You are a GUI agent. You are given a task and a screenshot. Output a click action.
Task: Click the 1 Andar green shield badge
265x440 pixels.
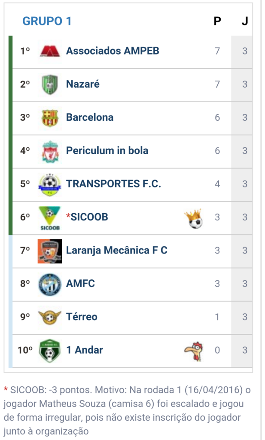pos(50,351)
